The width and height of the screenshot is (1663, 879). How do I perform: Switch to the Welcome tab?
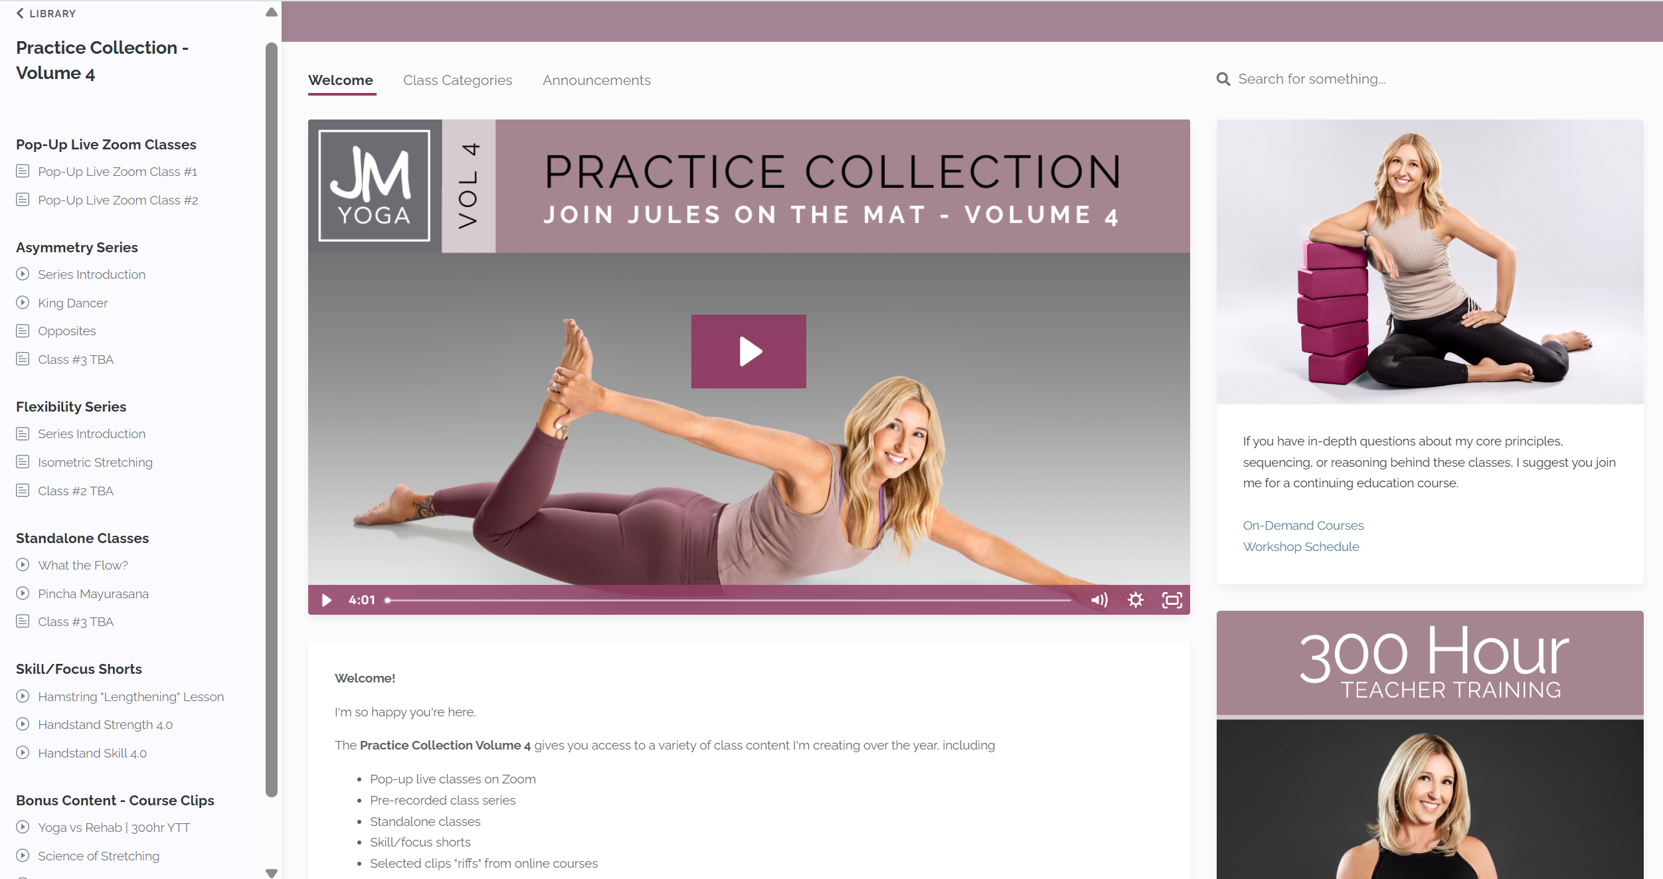pyautogui.click(x=341, y=80)
